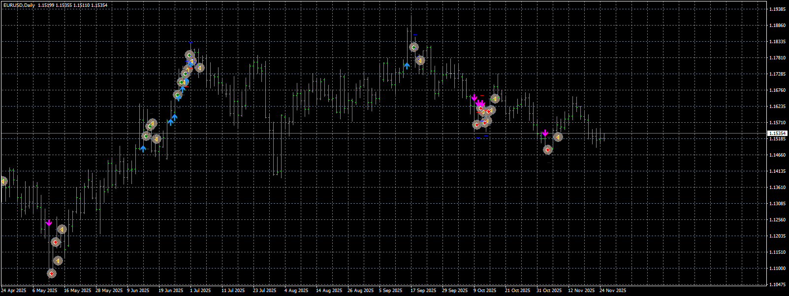This screenshot has height=296, width=789.
Task: Click the 1.14660 price scale label
Action: click(777, 155)
